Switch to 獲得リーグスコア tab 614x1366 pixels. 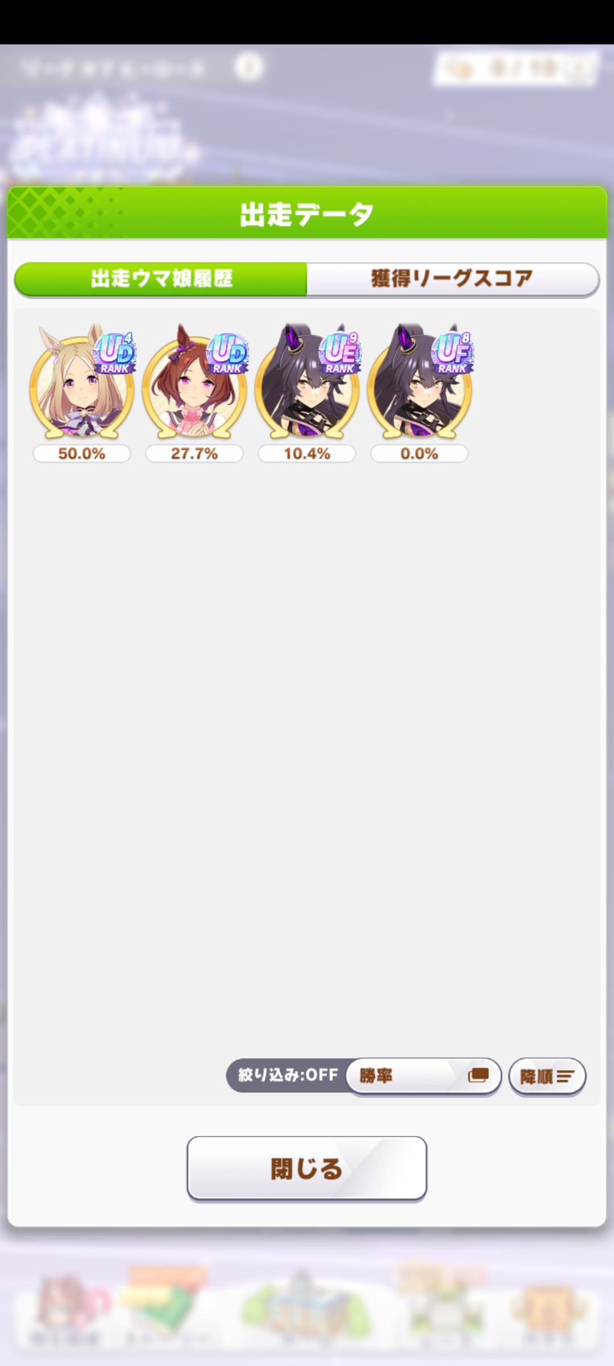[453, 279]
